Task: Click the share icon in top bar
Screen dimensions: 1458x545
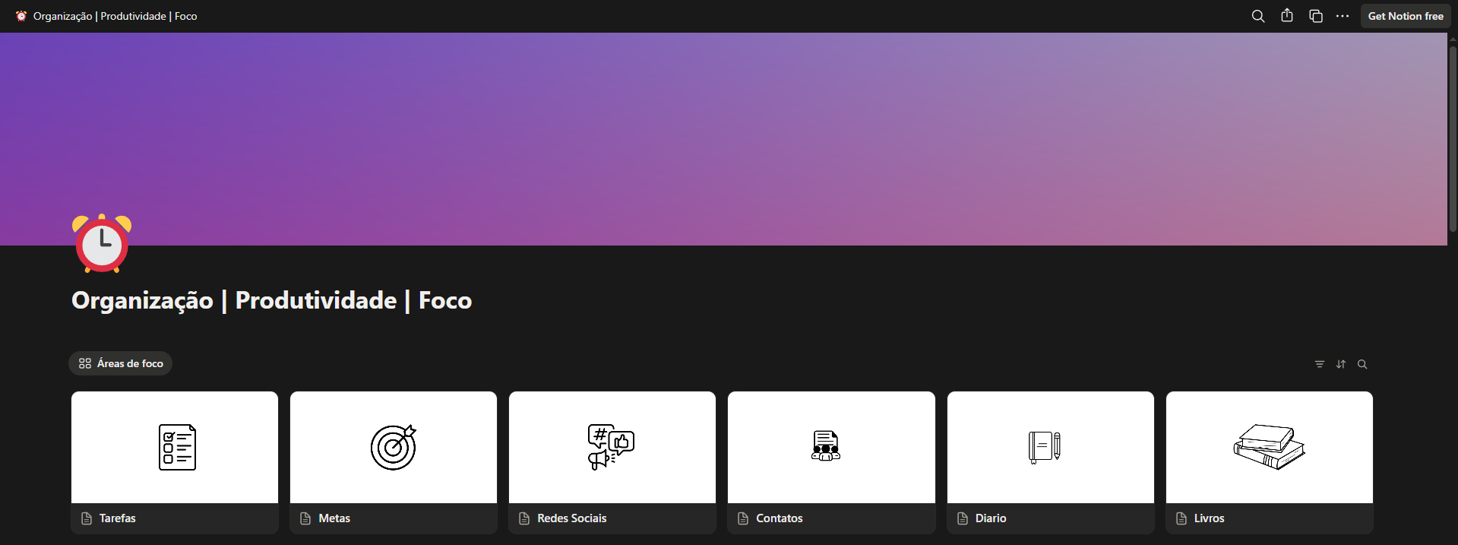Action: 1286,16
